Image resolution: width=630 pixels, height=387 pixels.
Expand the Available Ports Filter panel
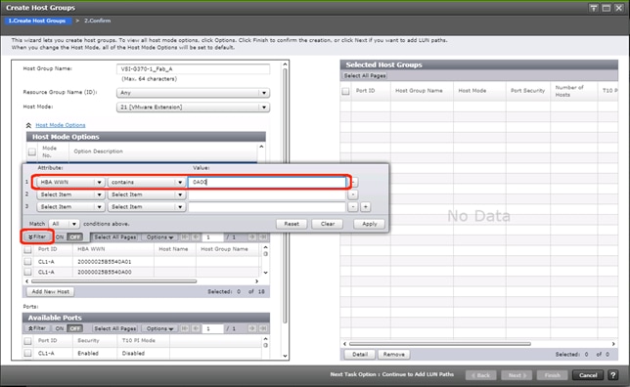point(37,328)
